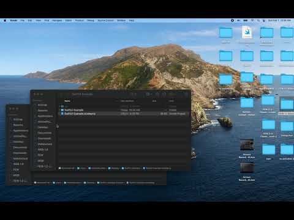The width and height of the screenshot is (294, 220).
Task: Select Applications in front Finder sidebar
Action: tap(45, 116)
